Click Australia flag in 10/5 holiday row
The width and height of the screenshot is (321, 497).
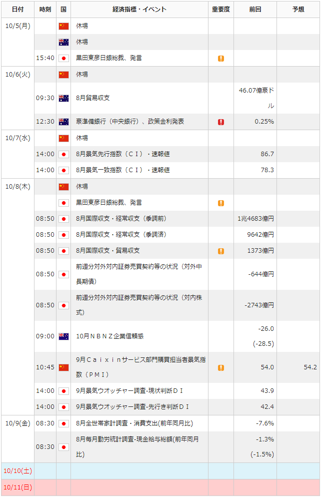point(63,42)
